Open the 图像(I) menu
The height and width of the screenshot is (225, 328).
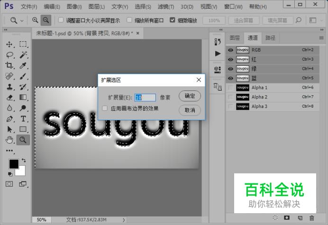[x=74, y=7]
